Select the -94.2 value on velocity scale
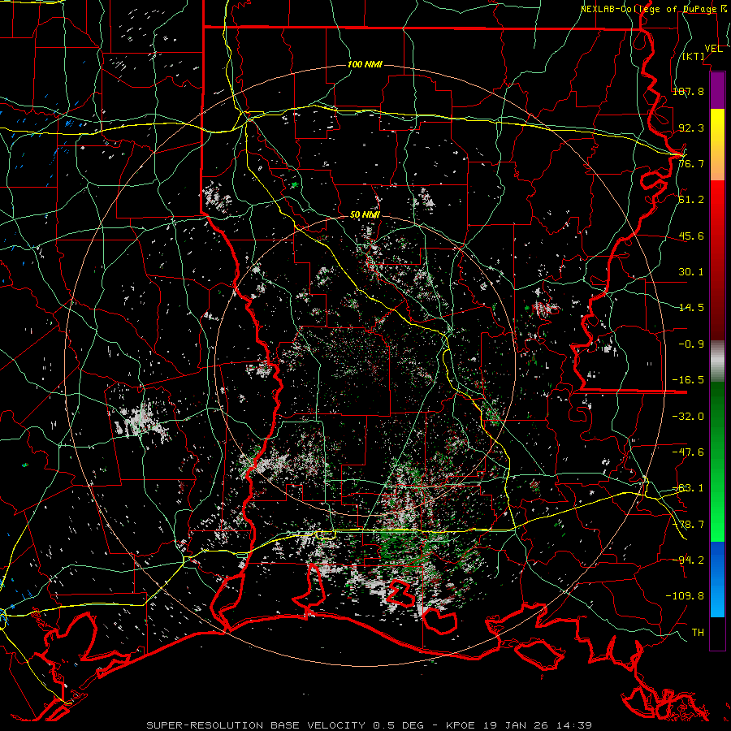 [x=688, y=560]
